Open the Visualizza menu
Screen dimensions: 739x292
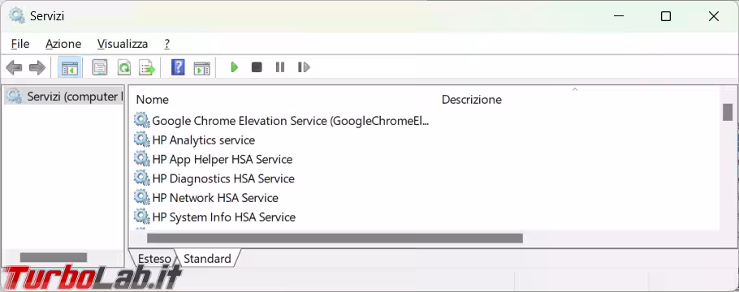pyautogui.click(x=123, y=44)
